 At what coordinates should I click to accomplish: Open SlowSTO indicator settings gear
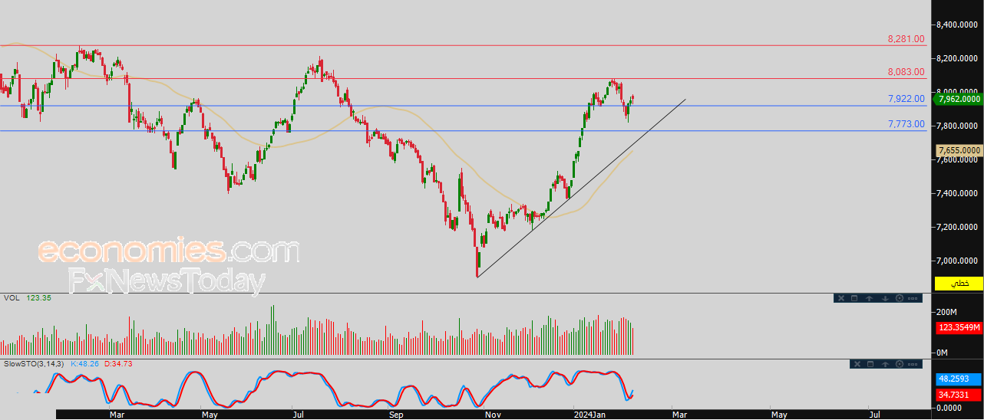pos(900,364)
